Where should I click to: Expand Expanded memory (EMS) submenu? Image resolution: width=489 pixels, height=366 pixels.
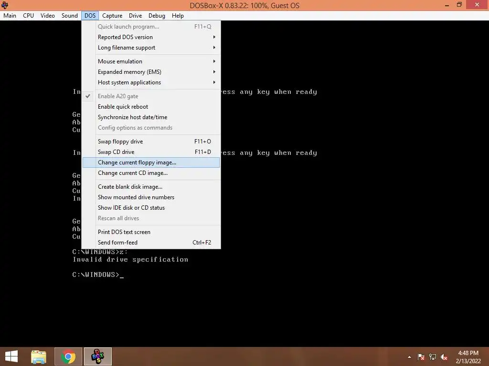point(151,72)
